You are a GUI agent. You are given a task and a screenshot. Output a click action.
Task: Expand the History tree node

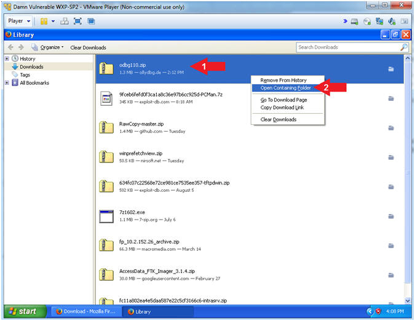(x=7, y=58)
